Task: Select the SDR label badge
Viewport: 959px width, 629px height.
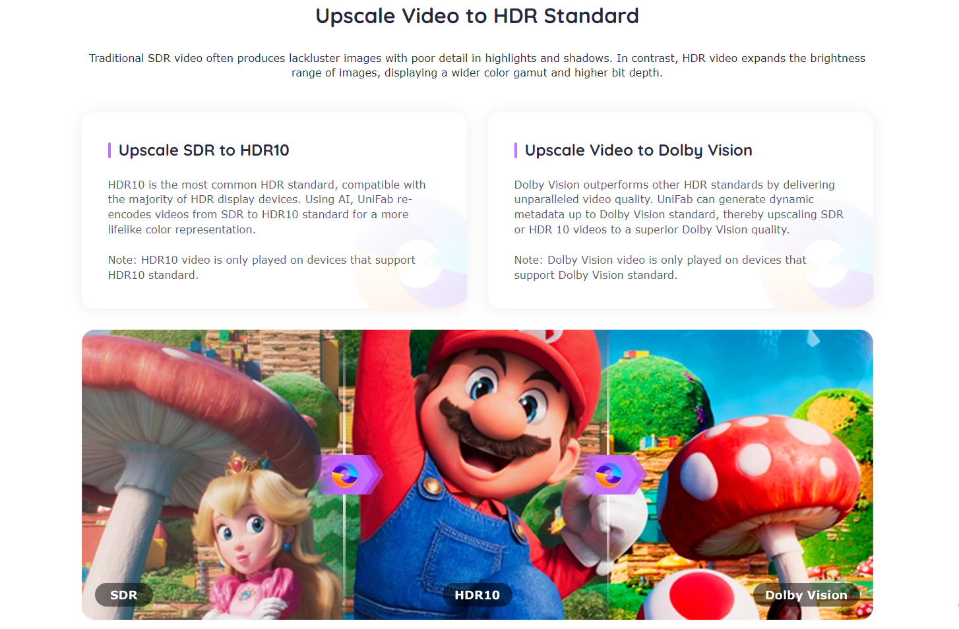Action: [x=124, y=595]
